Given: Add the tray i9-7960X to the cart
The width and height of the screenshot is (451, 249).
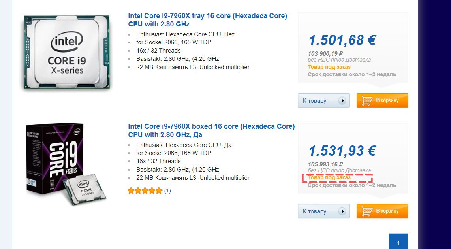Looking at the screenshot, I should click(382, 100).
